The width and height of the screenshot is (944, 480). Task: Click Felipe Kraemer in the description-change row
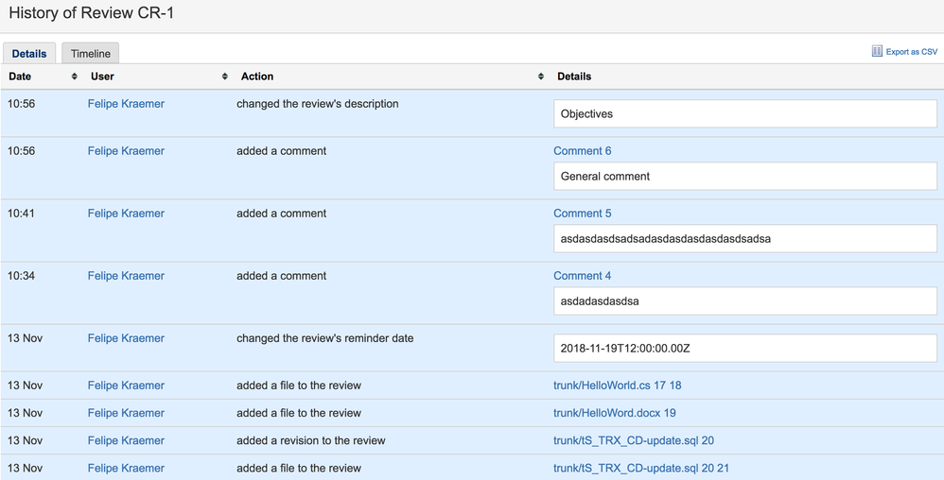pyautogui.click(x=126, y=104)
